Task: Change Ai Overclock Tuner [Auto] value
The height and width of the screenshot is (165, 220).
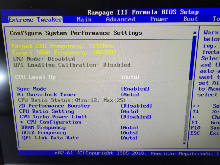Action: 130,94
